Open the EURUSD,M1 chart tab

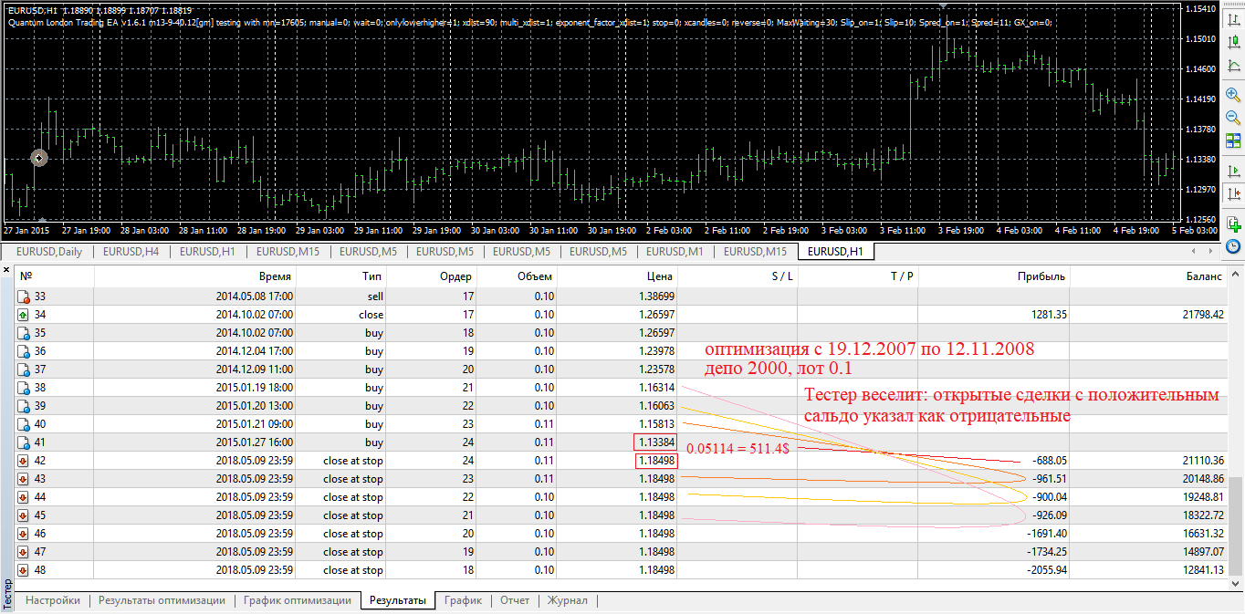point(675,252)
